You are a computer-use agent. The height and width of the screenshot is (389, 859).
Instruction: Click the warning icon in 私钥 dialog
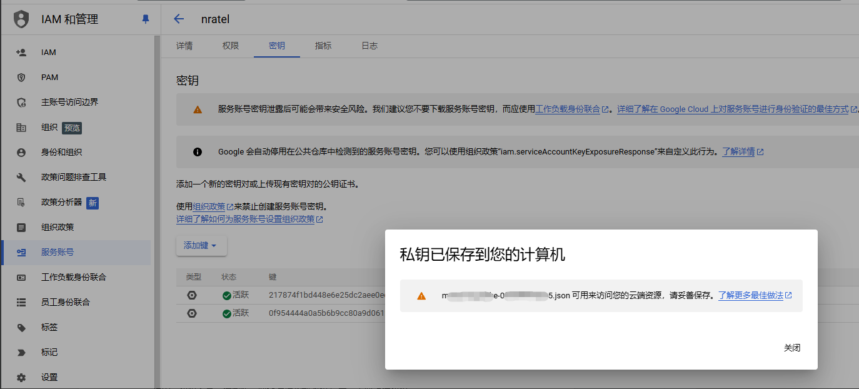tap(421, 296)
